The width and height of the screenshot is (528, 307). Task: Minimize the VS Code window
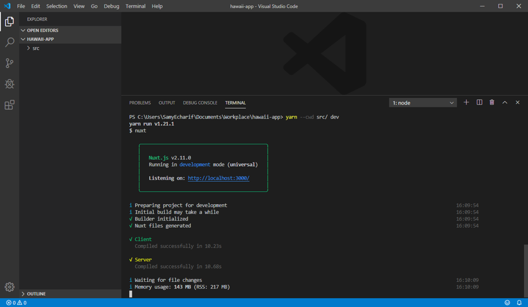482,6
